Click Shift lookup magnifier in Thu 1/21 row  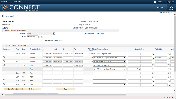(x=153, y=62)
